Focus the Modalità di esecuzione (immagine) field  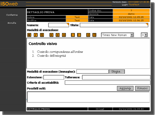tap(92, 72)
